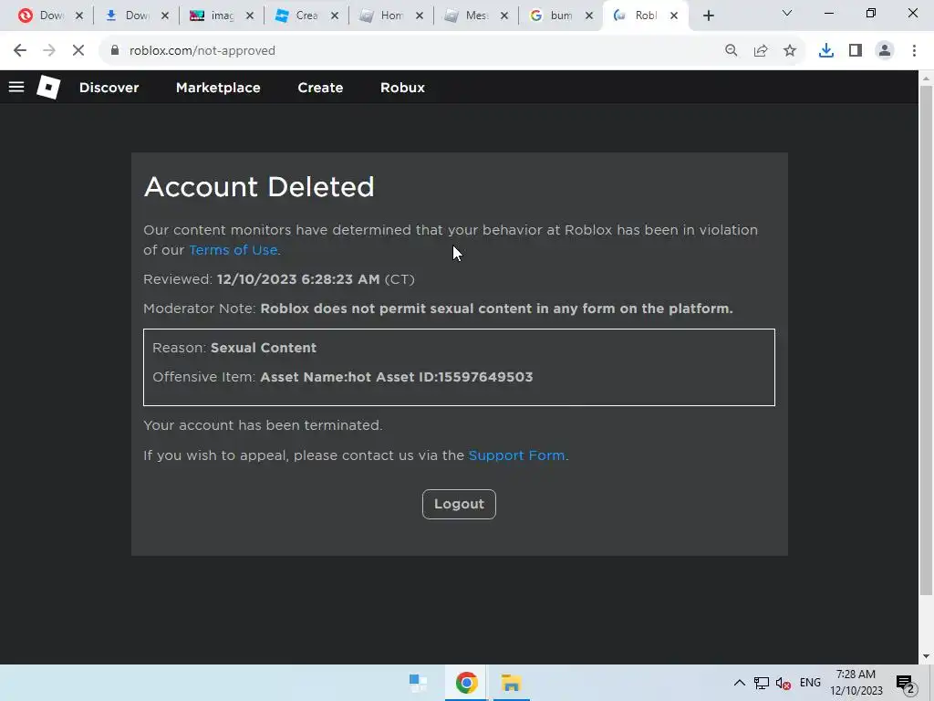
Task: Click 'Your account has been terminated.' text
Action: click(x=263, y=425)
